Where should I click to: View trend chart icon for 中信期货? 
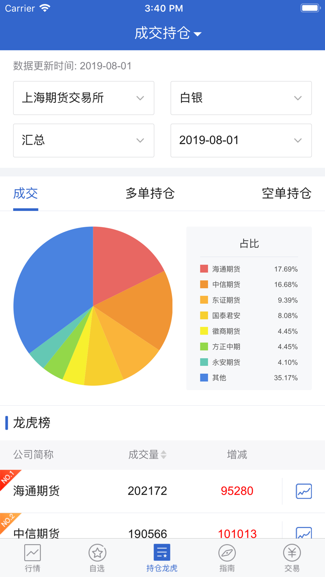pyautogui.click(x=304, y=532)
